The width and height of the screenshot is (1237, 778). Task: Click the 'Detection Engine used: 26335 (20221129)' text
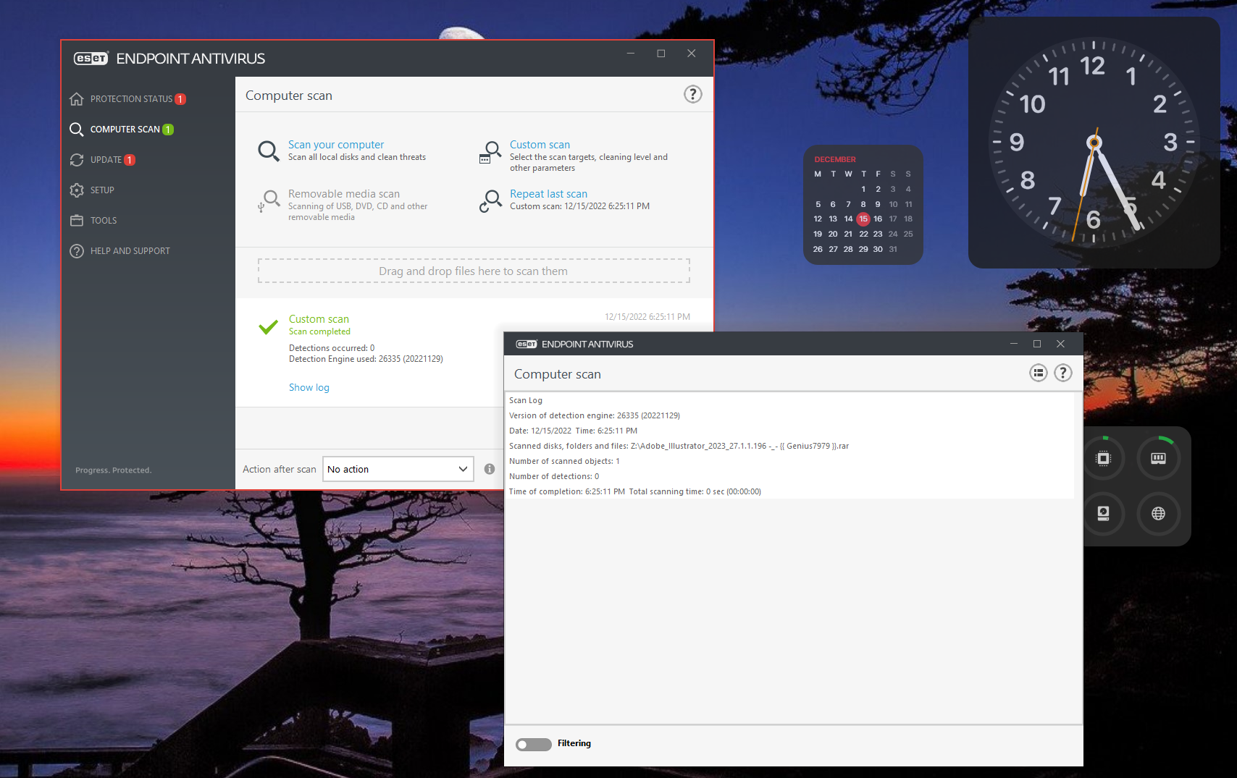point(366,359)
